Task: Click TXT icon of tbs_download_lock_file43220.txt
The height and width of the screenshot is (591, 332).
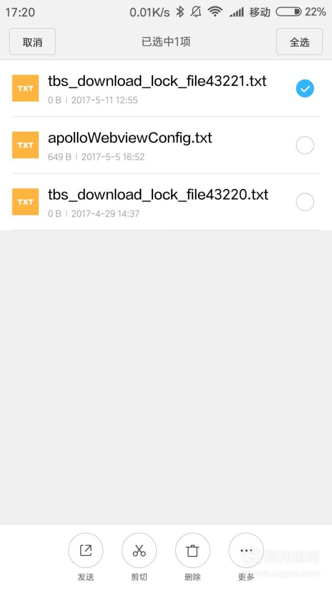Action: coord(25,202)
